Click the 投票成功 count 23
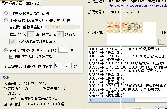 point(26,89)
